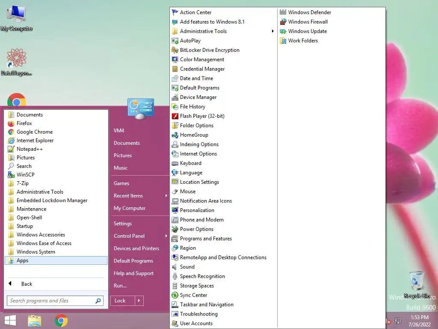
Task: Open the 7-Zip folder in programs
Action: (56, 183)
